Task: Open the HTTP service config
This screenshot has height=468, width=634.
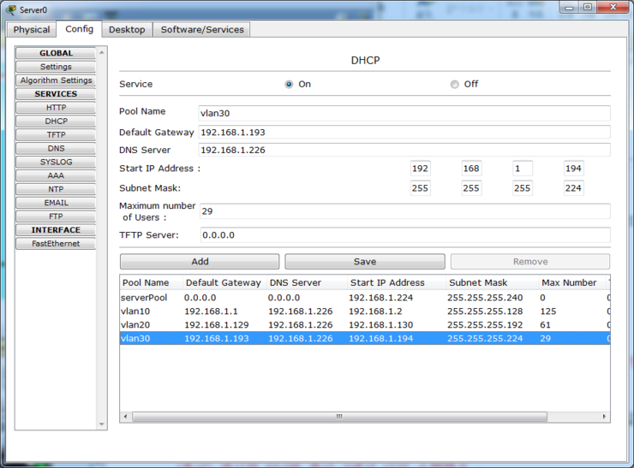Action: pos(56,108)
